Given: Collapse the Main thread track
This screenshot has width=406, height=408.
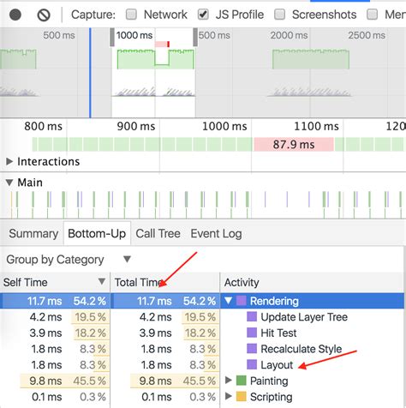Looking at the screenshot, I should pos(9,183).
